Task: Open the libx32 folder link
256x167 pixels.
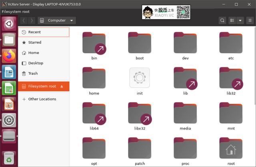Action: pyautogui.click(x=140, y=113)
